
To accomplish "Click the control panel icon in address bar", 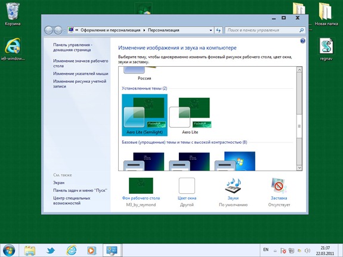I will (x=71, y=30).
